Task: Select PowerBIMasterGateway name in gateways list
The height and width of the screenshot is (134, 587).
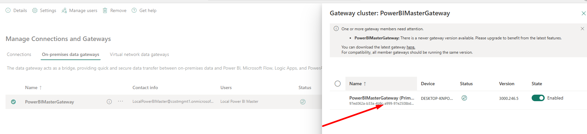Action: point(49,102)
